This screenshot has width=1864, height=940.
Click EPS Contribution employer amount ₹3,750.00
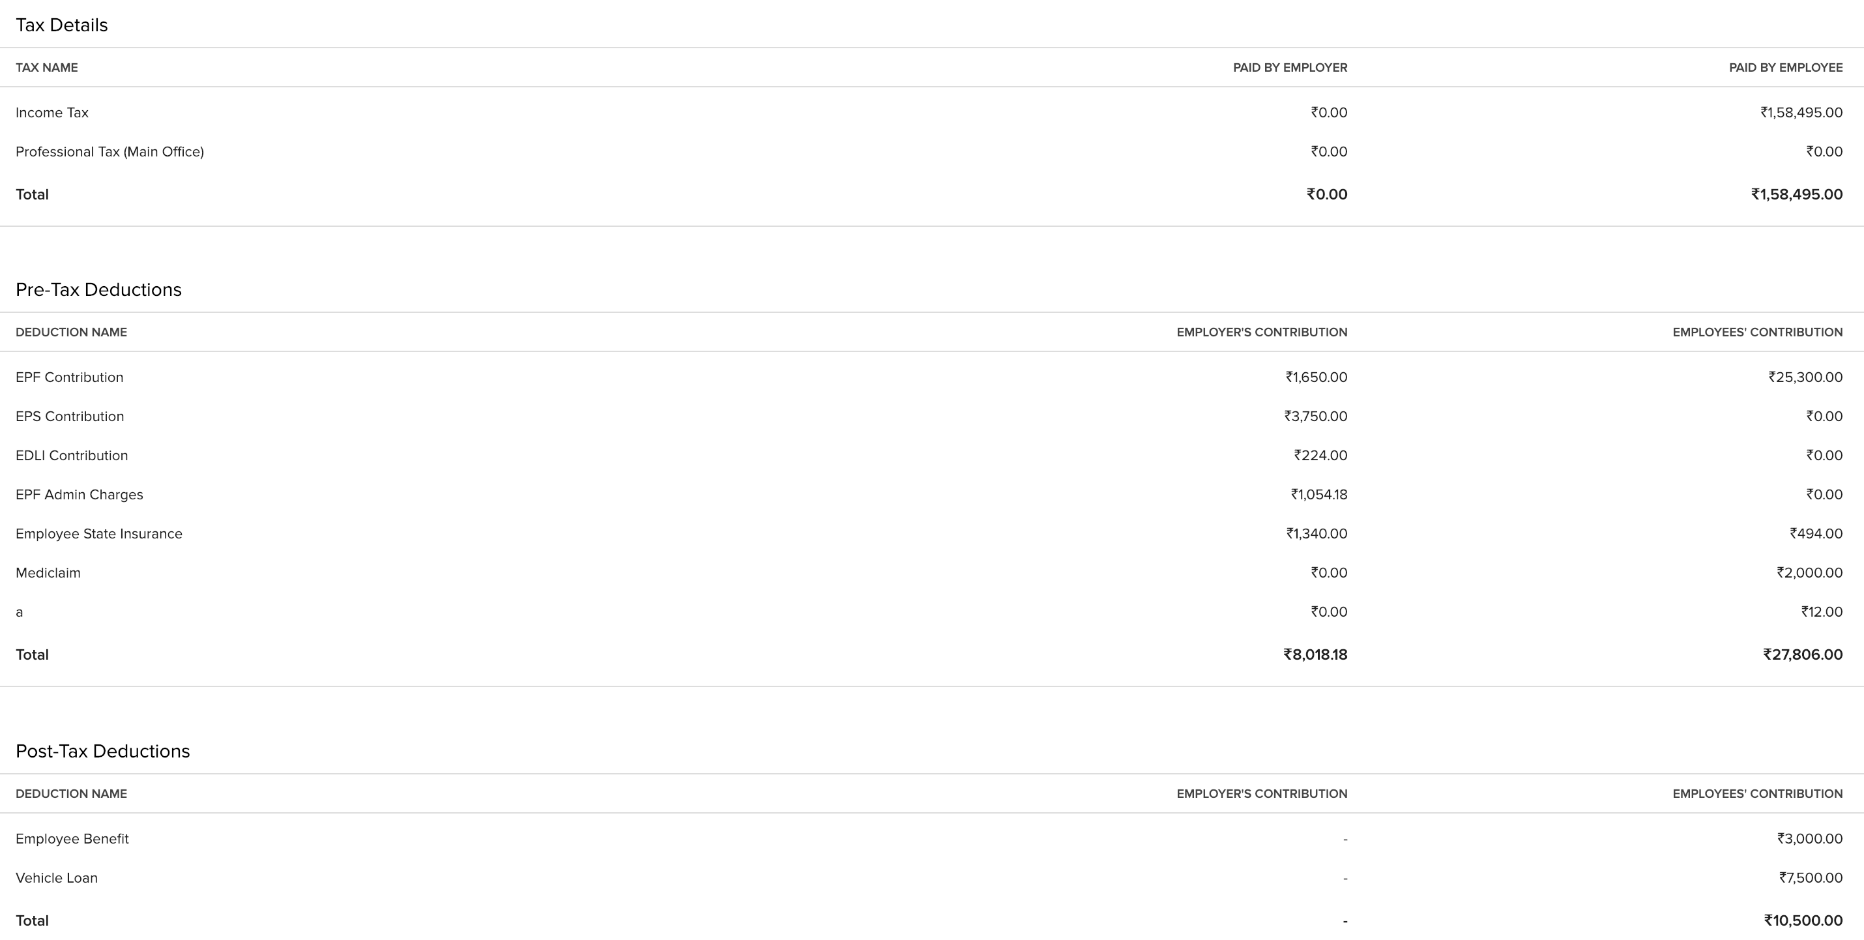coord(1315,417)
